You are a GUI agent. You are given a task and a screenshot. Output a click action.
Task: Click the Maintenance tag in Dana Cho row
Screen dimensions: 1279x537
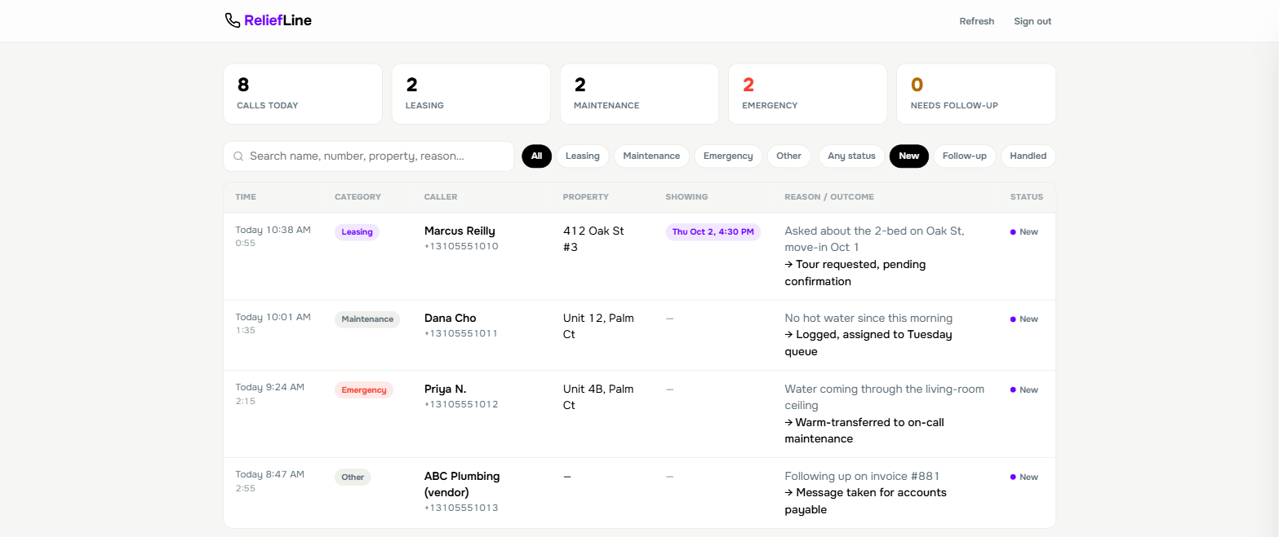[367, 319]
